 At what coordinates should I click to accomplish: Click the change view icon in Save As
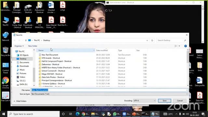pyautogui.click(x=176, y=46)
